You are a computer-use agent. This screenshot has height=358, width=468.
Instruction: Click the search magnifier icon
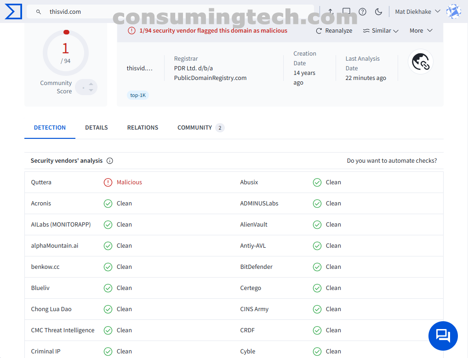[x=39, y=11]
